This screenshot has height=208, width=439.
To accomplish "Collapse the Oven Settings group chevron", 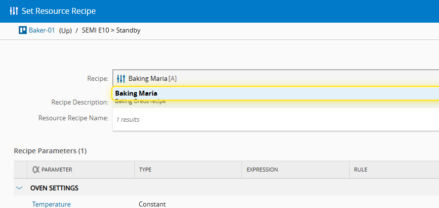I will pos(20,188).
